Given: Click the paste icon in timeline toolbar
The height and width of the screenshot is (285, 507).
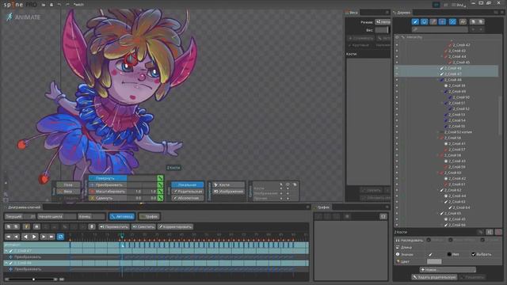Looking at the screenshot, I should (16, 226).
